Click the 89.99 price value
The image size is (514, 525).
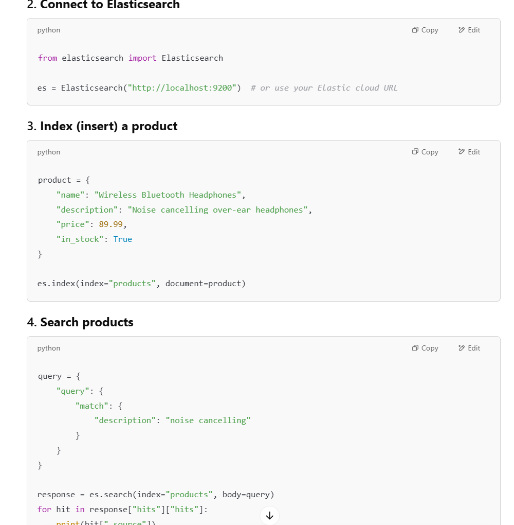pyautogui.click(x=111, y=224)
